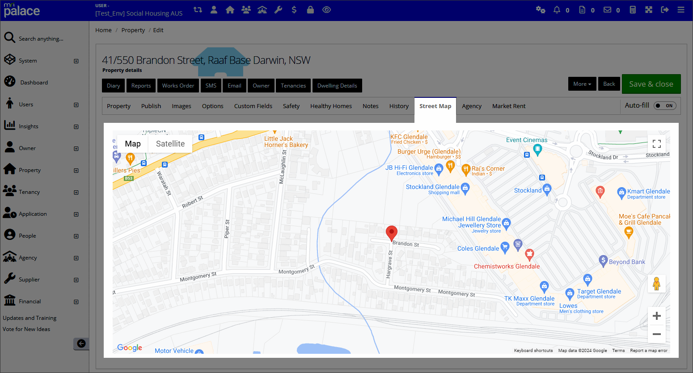Click the document counter icon
Image resolution: width=693 pixels, height=373 pixels.
(x=582, y=9)
